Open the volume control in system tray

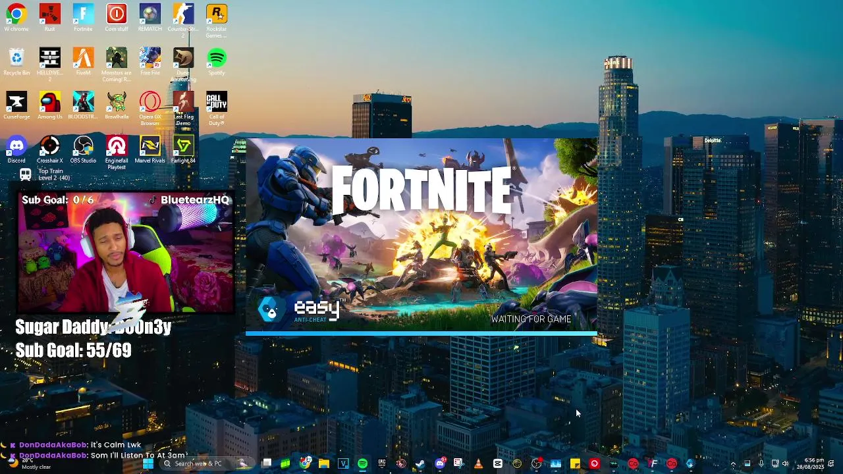pyautogui.click(x=786, y=463)
